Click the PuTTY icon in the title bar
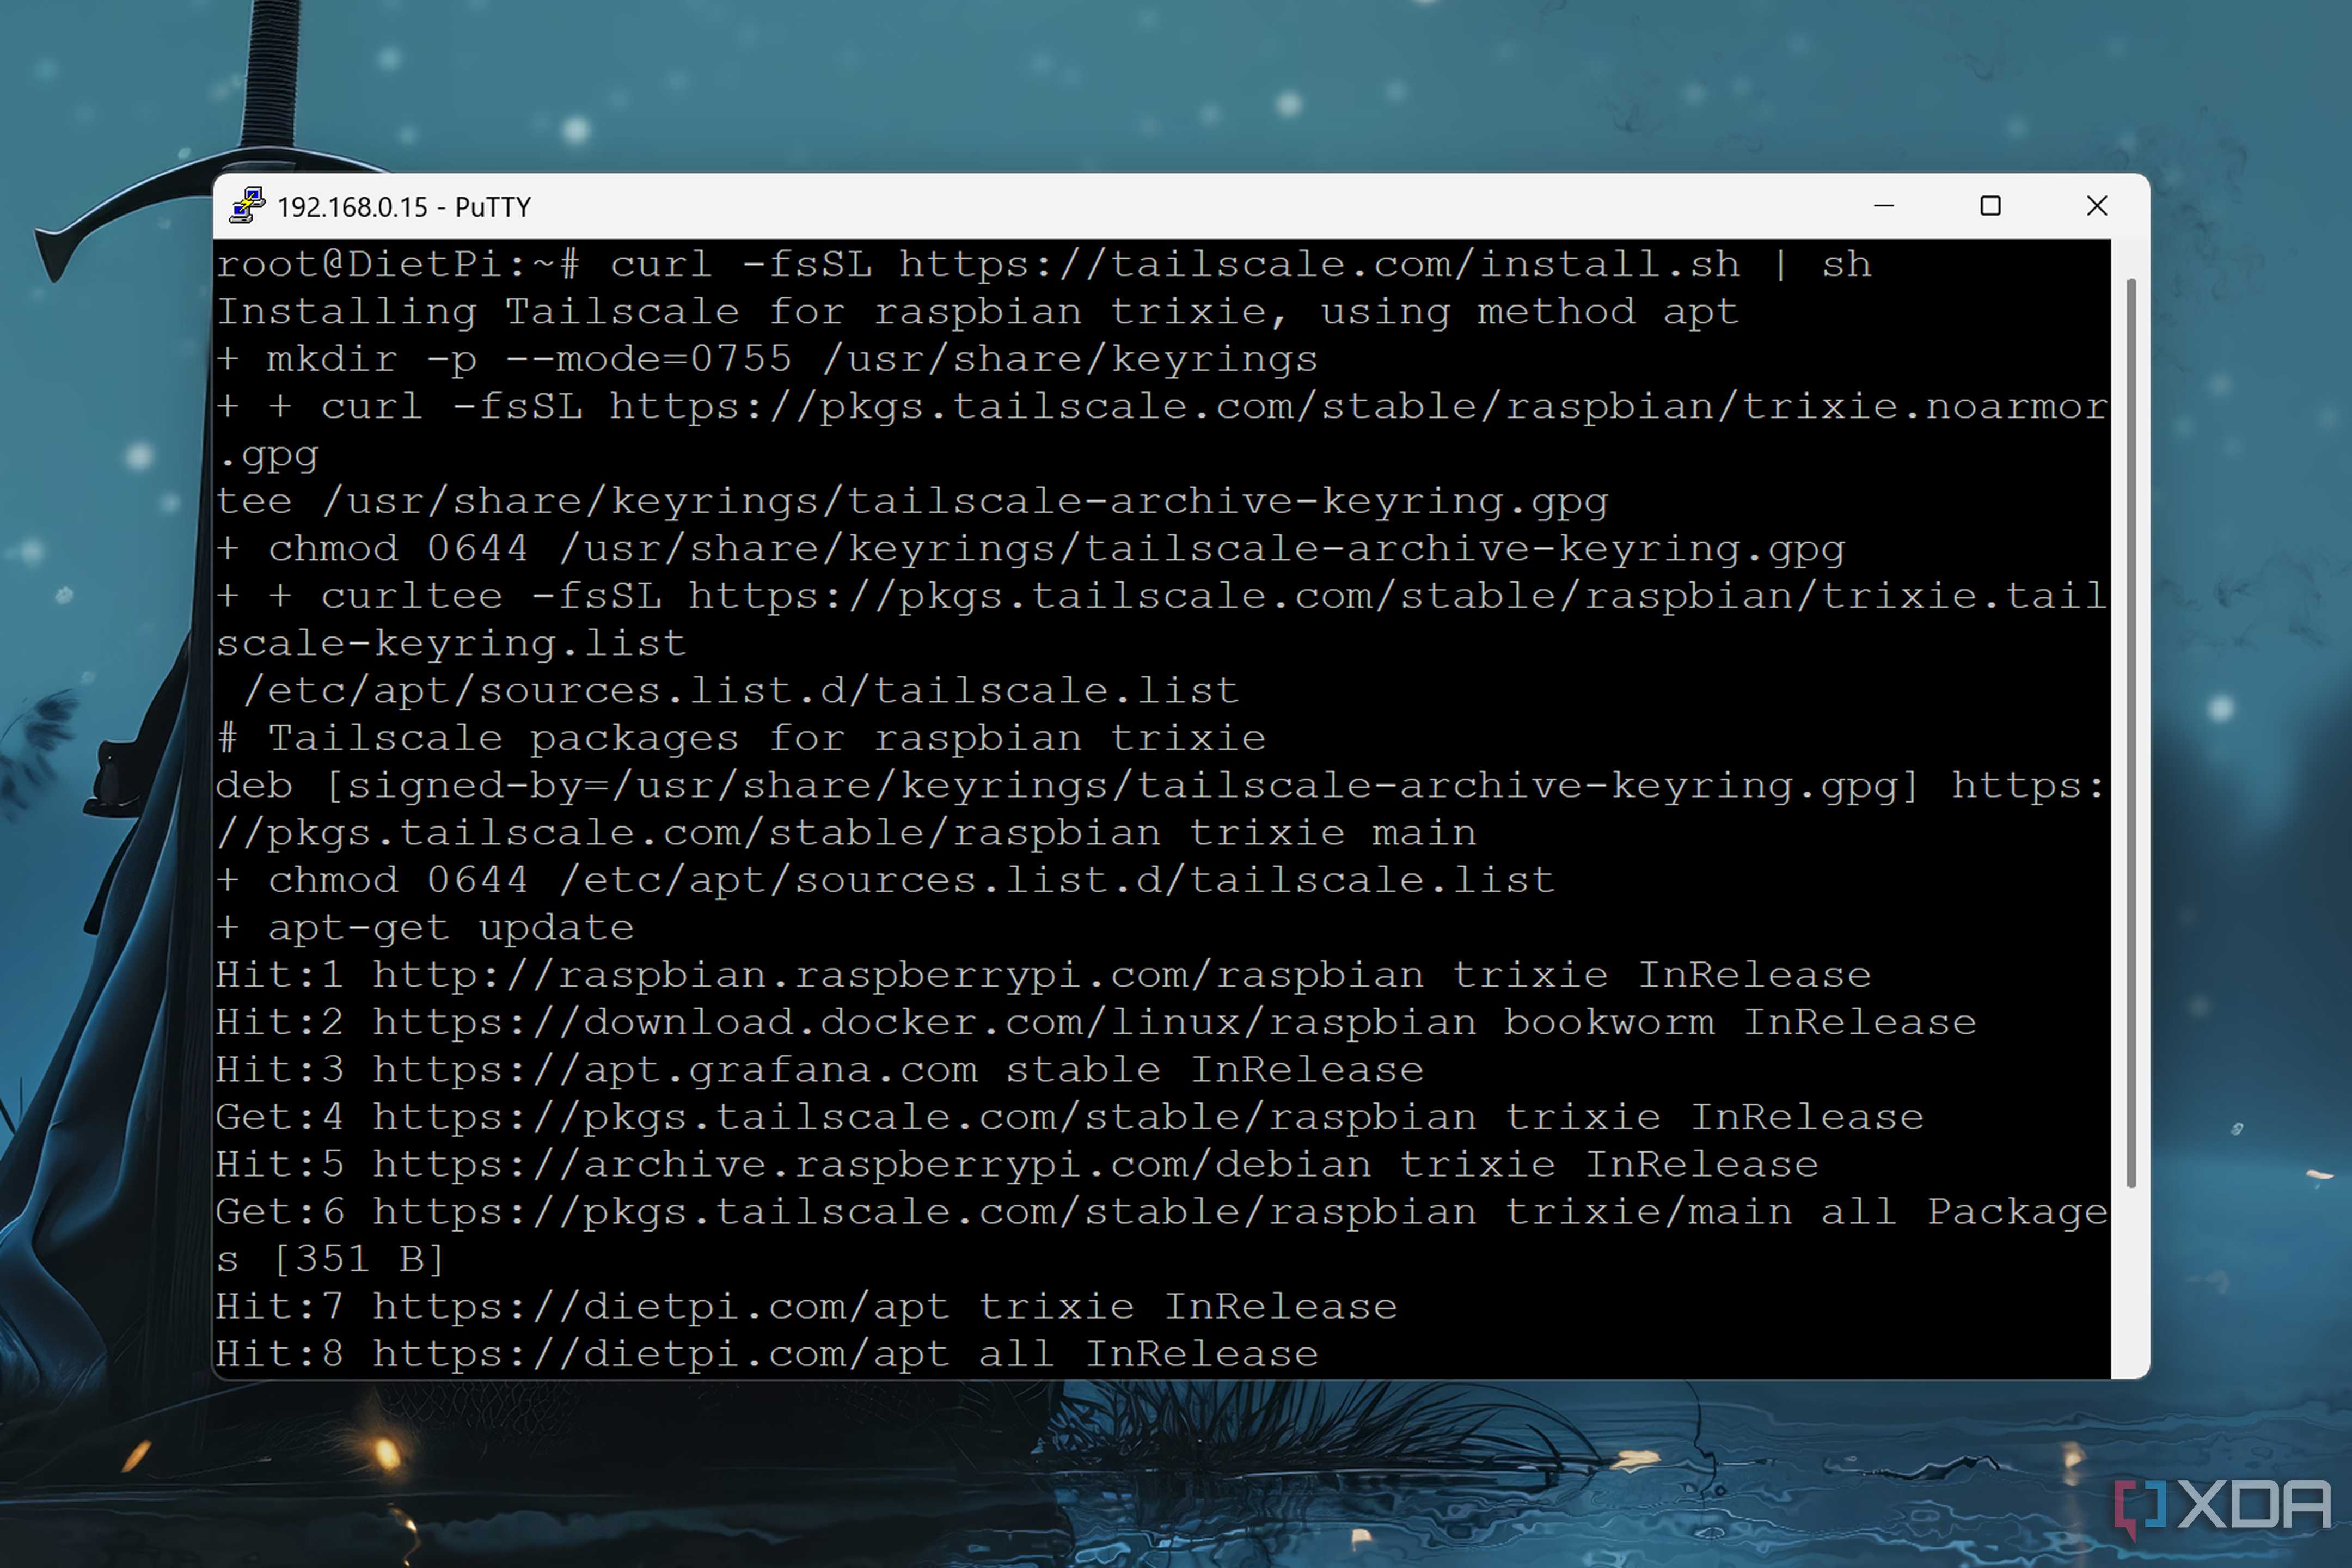 [x=247, y=206]
